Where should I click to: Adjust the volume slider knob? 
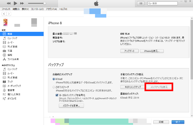45,3
